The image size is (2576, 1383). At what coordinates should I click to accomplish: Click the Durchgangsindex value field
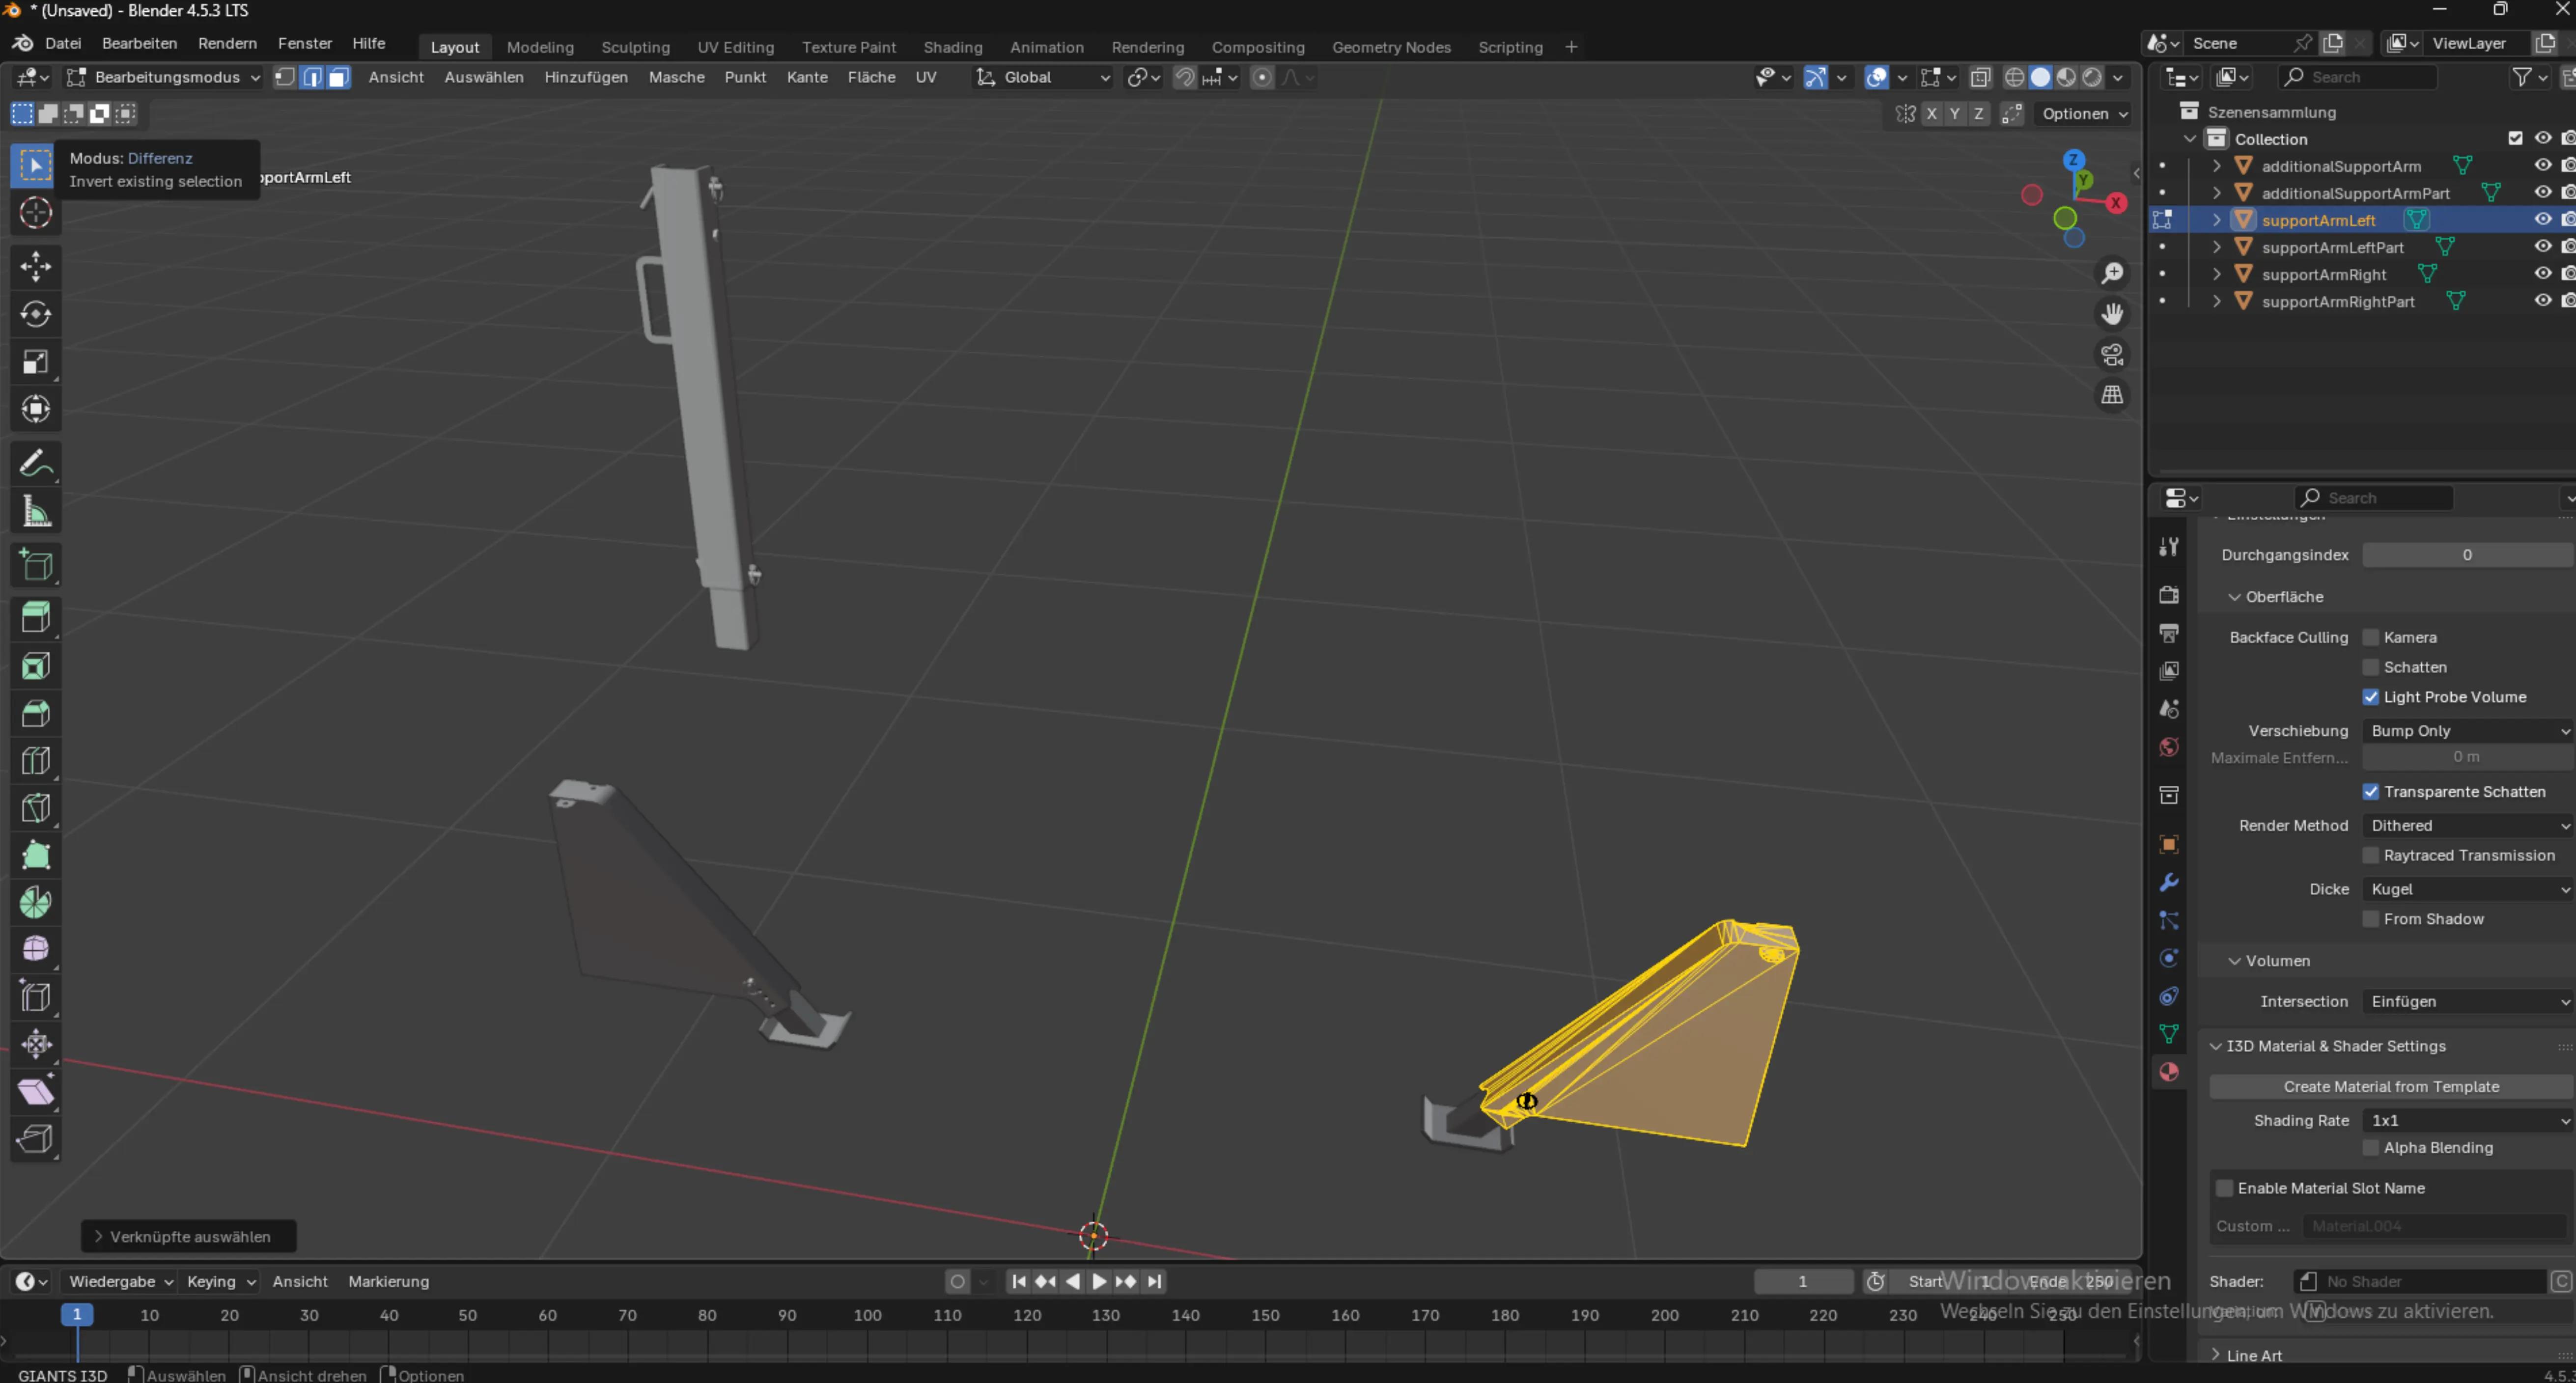tap(2467, 555)
